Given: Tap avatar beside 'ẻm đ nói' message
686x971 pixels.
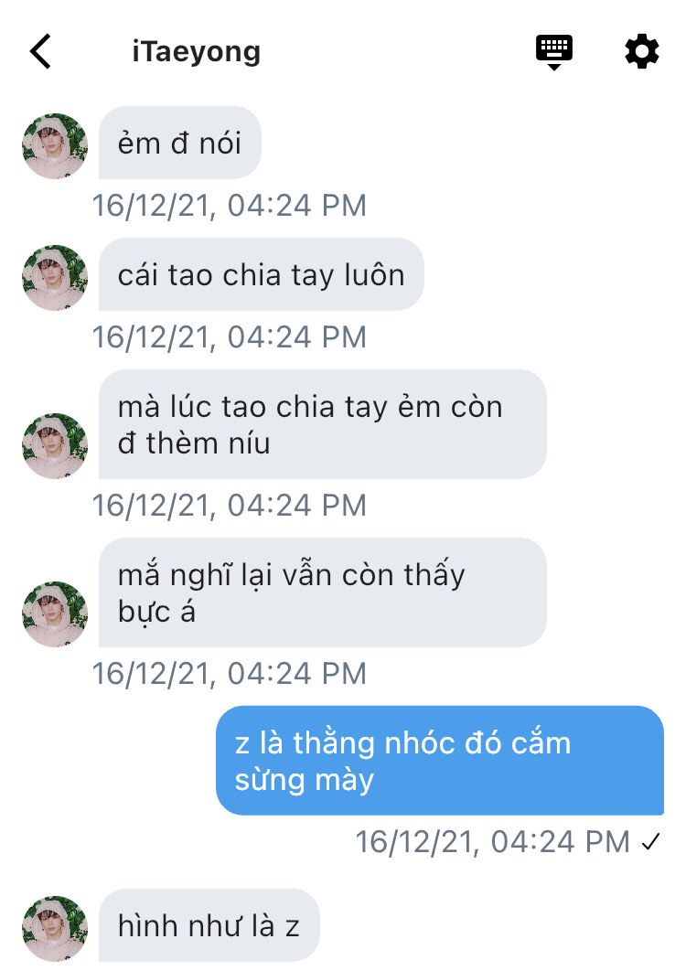Looking at the screenshot, I should tap(55, 146).
